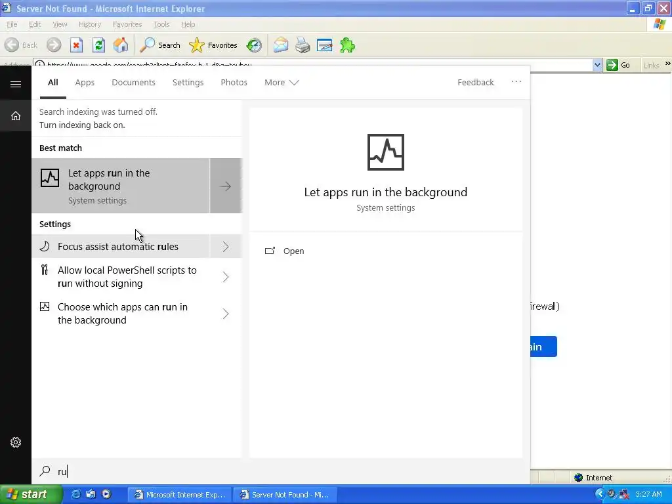This screenshot has height=504, width=672.
Task: Expand chevron for Focus assist automatic rules
Action: point(226,247)
